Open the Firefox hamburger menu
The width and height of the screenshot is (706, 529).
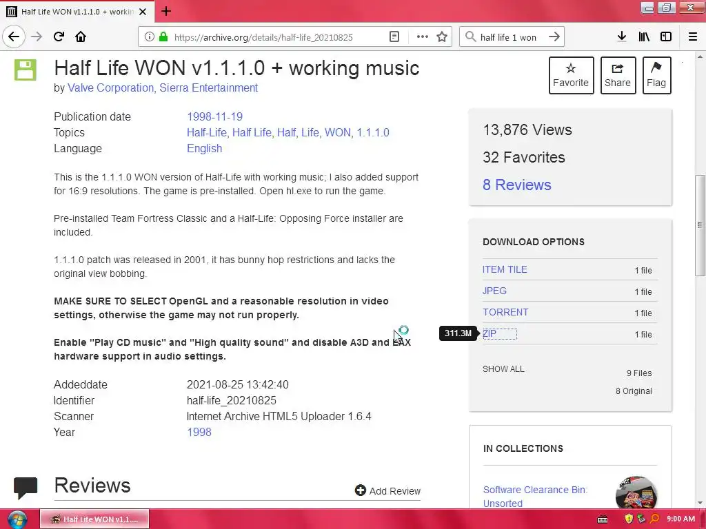click(693, 37)
